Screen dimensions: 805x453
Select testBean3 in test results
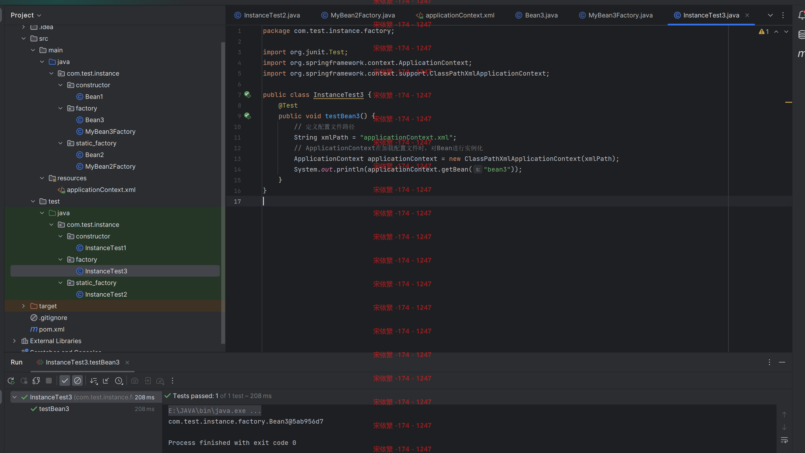54,409
